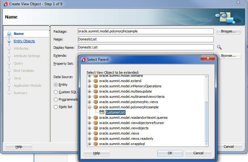Click into the Display Name input field
The width and height of the screenshot is (248, 162).
tap(146, 48)
